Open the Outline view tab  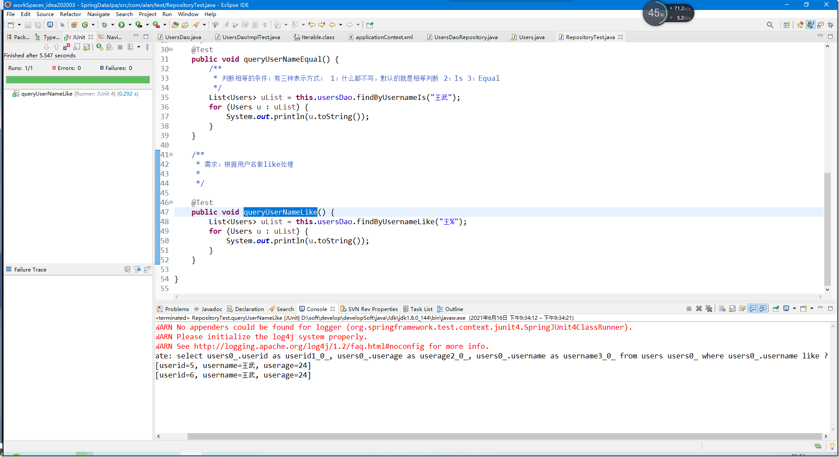pos(450,309)
